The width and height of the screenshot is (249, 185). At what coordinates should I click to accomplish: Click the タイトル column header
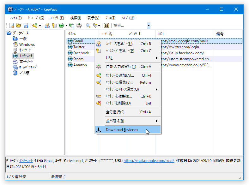pos(82,34)
